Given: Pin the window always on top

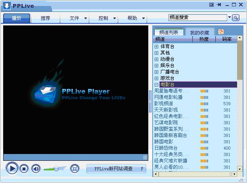Looking at the screenshot, I should (219, 5).
